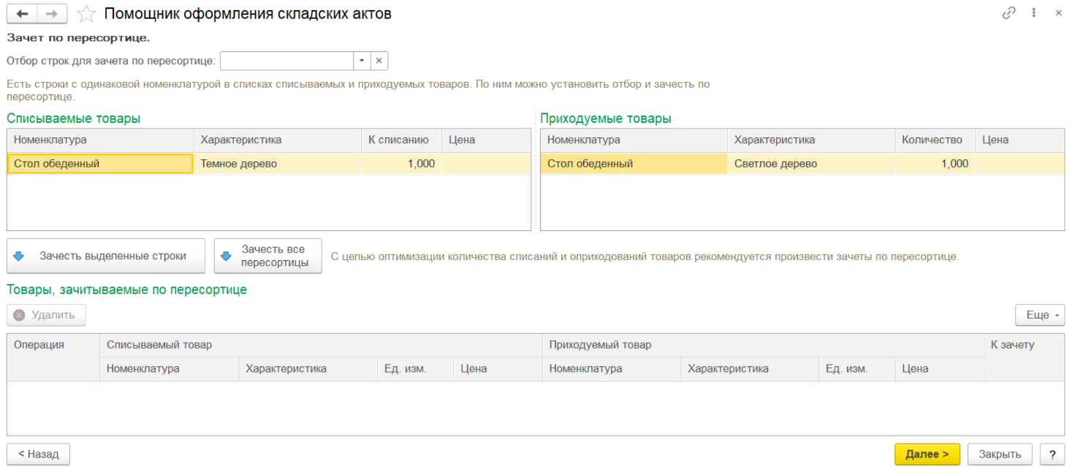Click К списанию column header
This screenshot has width=1075, height=475.
coord(400,140)
